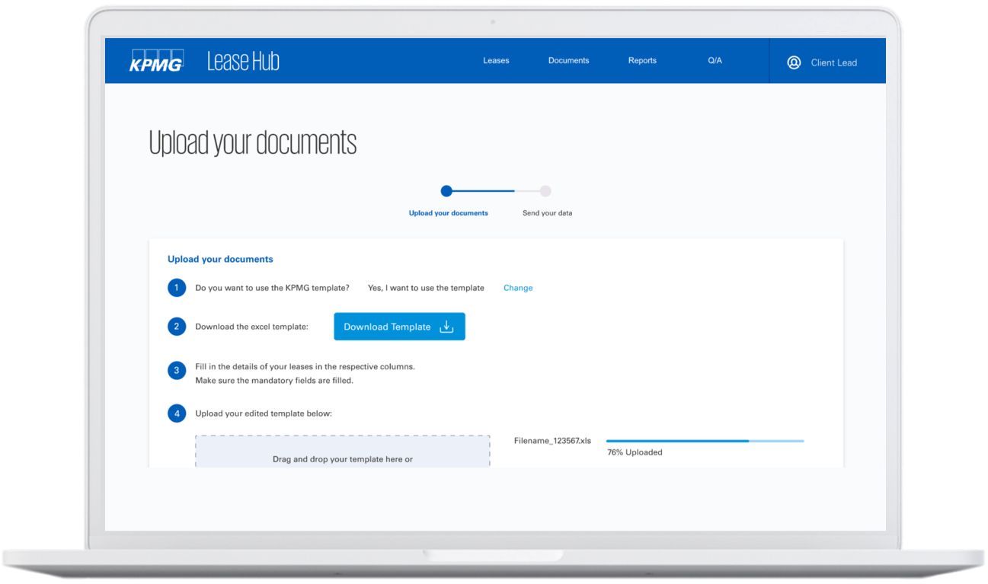
Task: Click the drag and drop upload area
Action: point(342,452)
